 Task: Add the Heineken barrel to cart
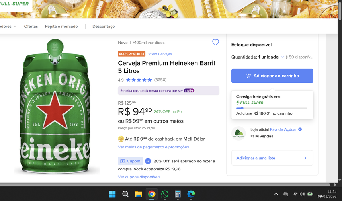tap(272, 76)
